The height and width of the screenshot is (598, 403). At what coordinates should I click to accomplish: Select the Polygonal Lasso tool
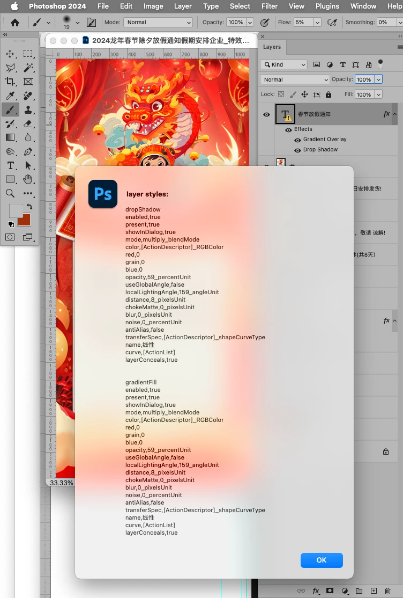tap(10, 68)
